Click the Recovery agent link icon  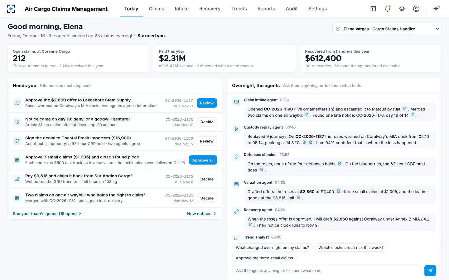pyautogui.click(x=236, y=212)
